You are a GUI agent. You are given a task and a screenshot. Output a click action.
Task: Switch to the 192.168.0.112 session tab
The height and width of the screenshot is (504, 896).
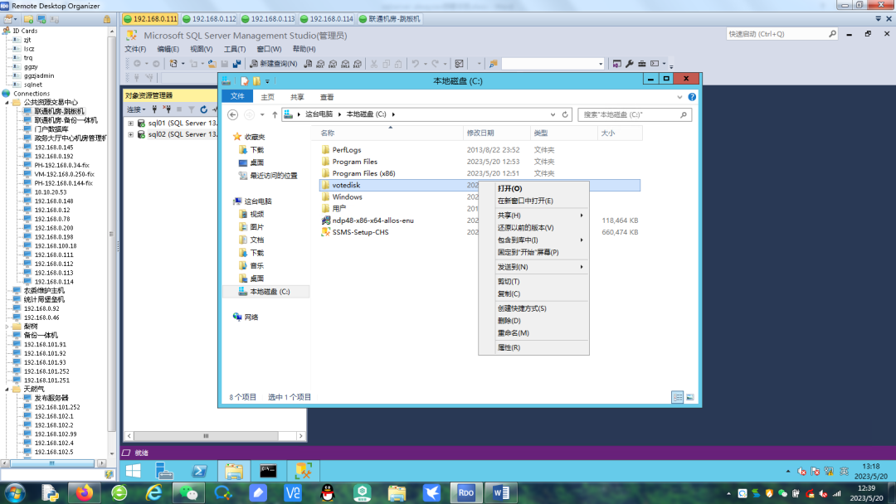[x=209, y=19]
